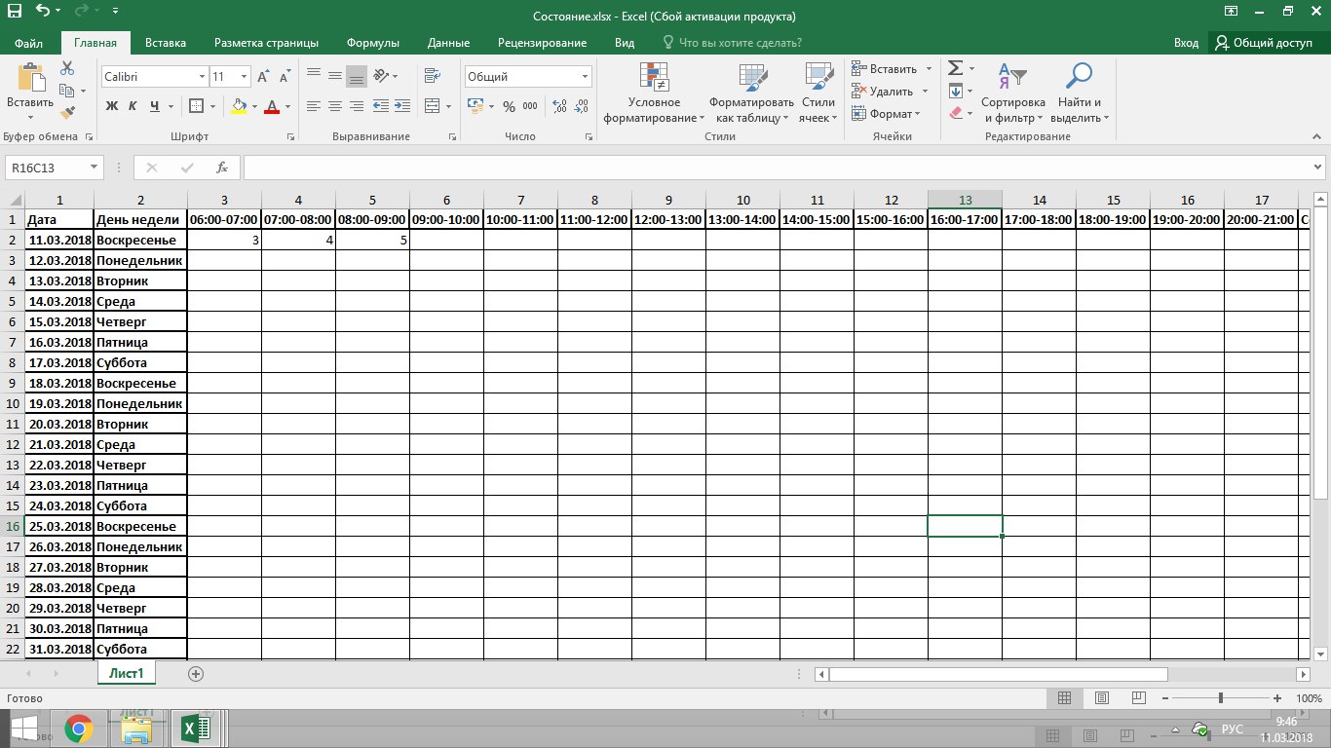This screenshot has height=748, width=1331.
Task: Decrease font size with small A icon
Action: [284, 76]
